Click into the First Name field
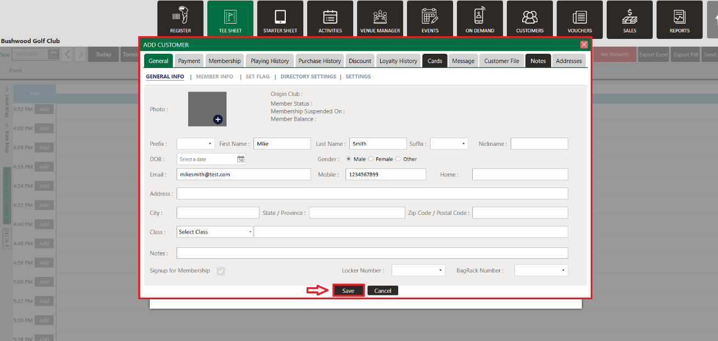Viewport: 718px width, 341px height. (282, 144)
